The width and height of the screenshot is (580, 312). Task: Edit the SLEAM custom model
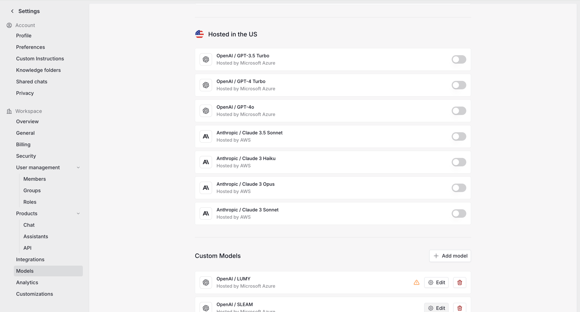pos(437,308)
